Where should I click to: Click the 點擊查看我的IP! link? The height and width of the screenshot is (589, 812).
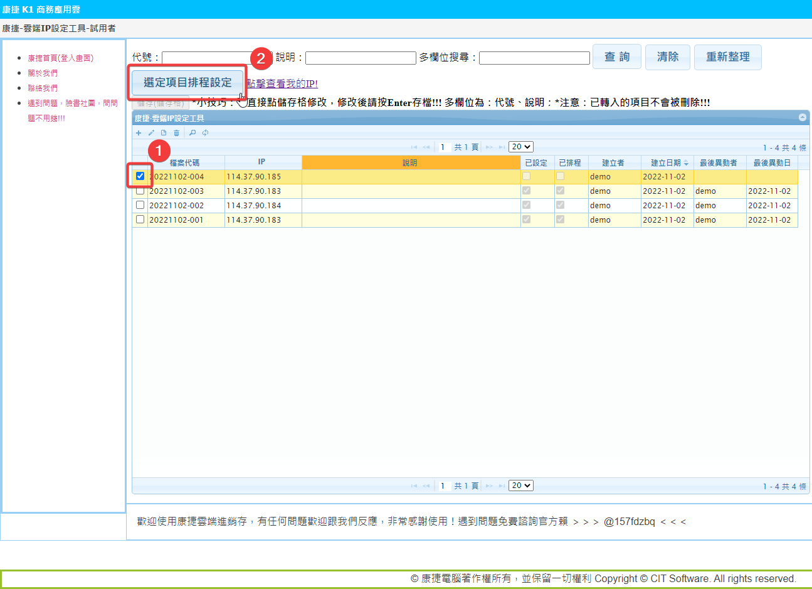point(282,83)
